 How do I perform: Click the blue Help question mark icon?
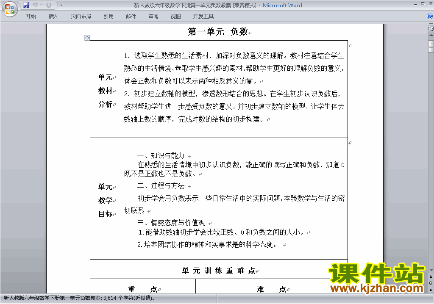[430, 17]
